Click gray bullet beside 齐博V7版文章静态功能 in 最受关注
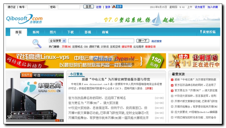Viewport: 226px width, 128px height. (172, 101)
